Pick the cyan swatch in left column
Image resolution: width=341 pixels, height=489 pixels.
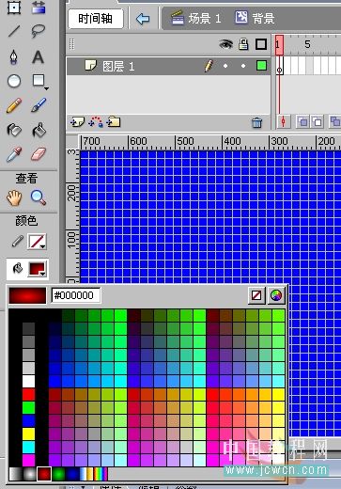pyautogui.click(x=28, y=448)
